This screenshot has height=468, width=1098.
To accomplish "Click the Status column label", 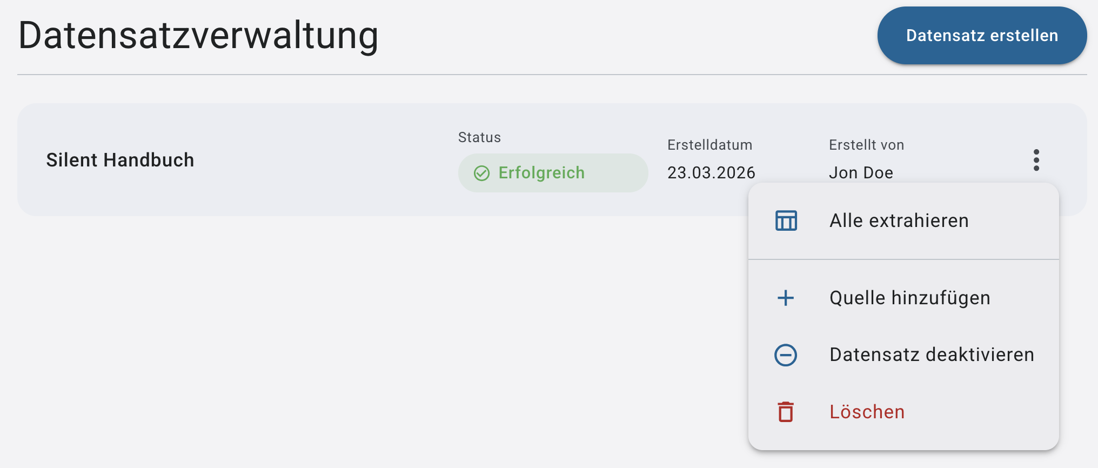I will (479, 137).
